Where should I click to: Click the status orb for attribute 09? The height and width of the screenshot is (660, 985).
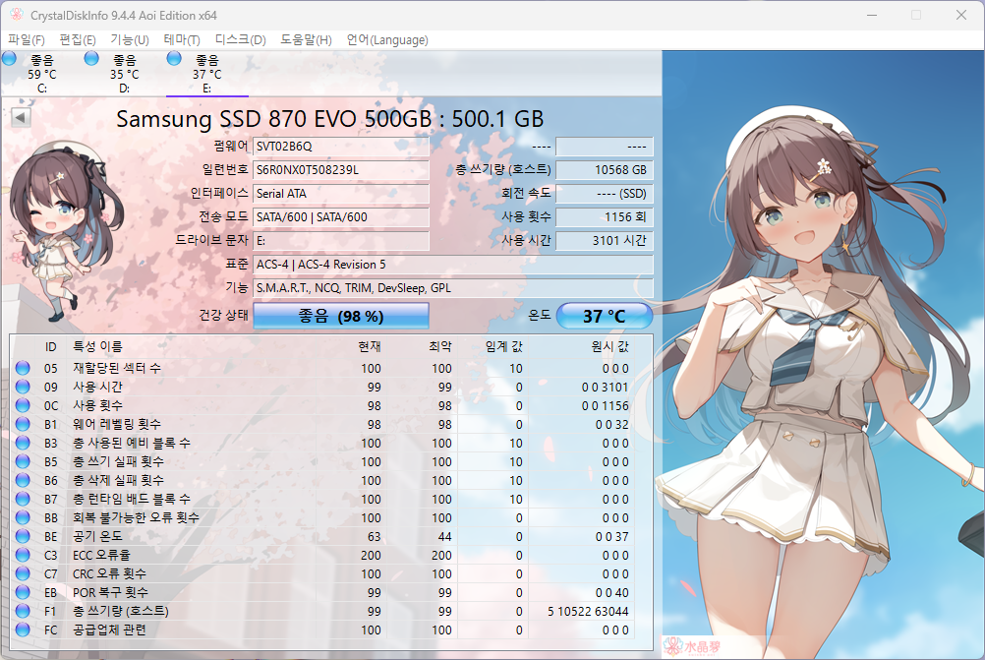(x=23, y=387)
